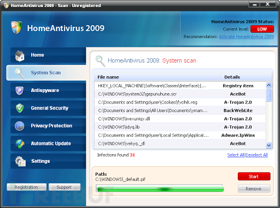280x208 pixels.
Task: Open the Settings section
Action: point(48,161)
